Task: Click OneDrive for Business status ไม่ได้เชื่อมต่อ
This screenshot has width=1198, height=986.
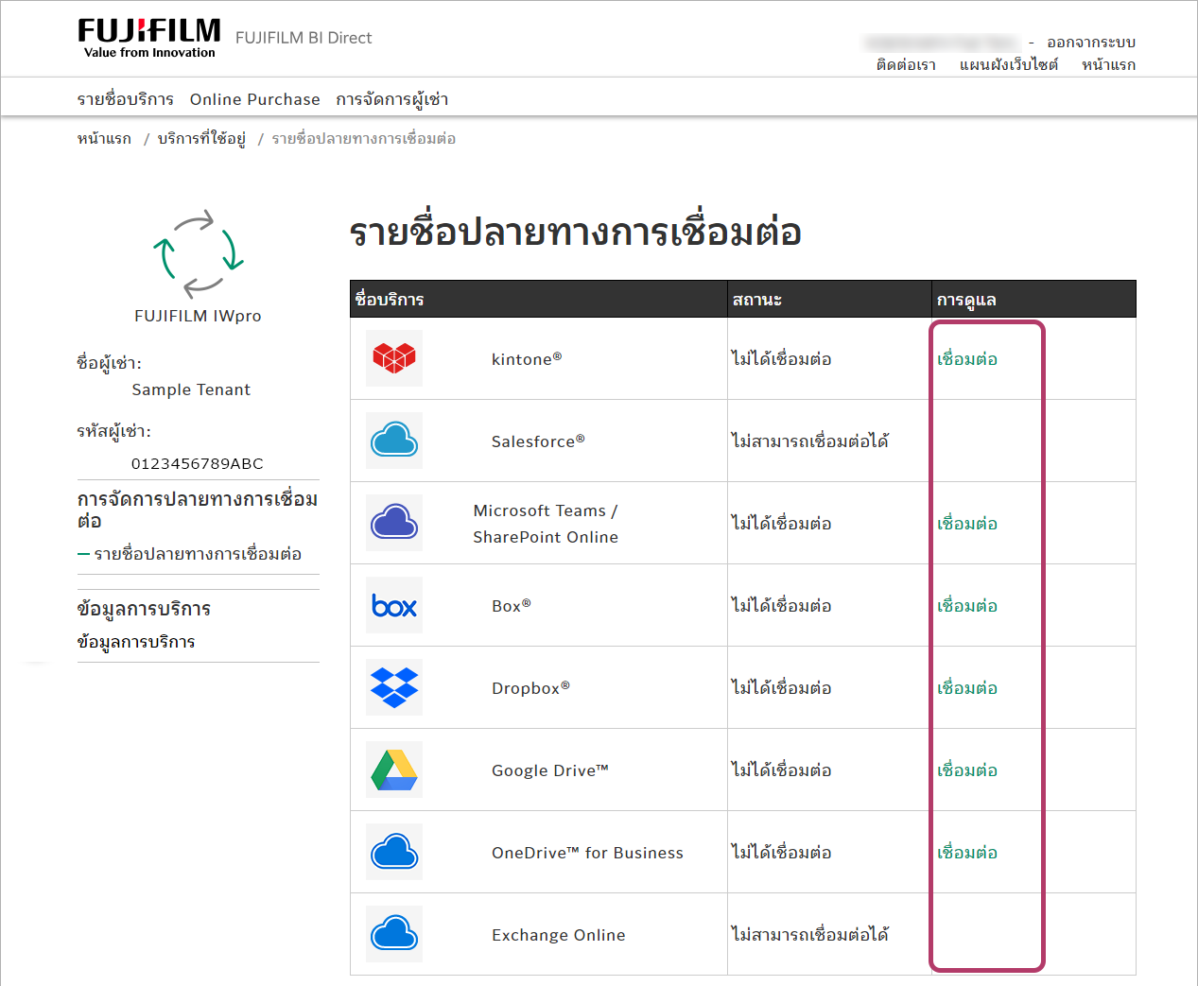Action: [x=782, y=853]
